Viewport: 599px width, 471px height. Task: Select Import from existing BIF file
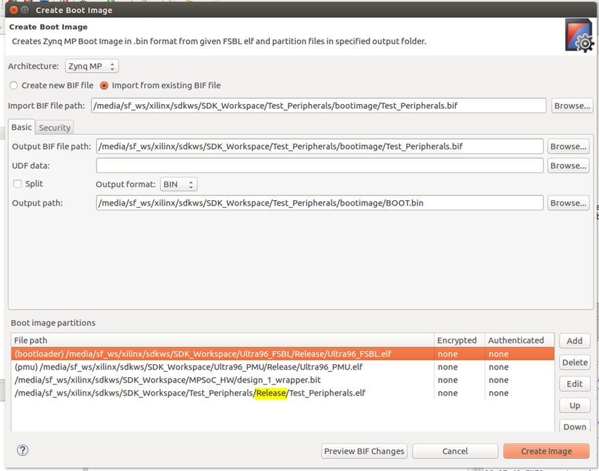click(160, 86)
